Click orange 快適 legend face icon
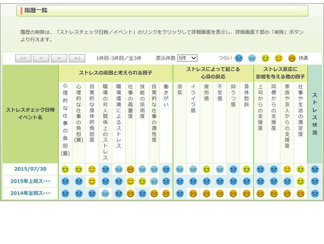 (x=292, y=58)
